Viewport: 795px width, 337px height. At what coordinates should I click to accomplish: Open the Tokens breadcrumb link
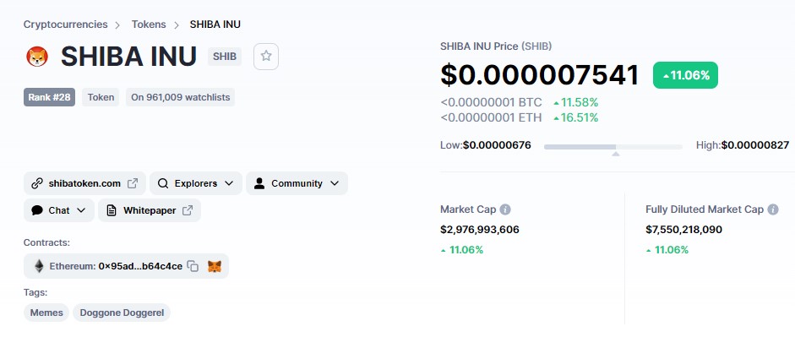point(149,24)
